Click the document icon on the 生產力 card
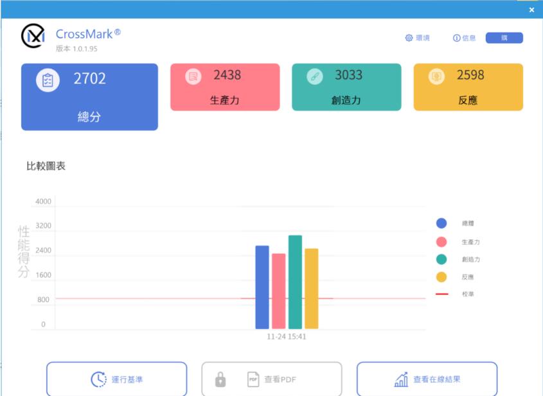This screenshot has width=543, height=396. (x=193, y=76)
